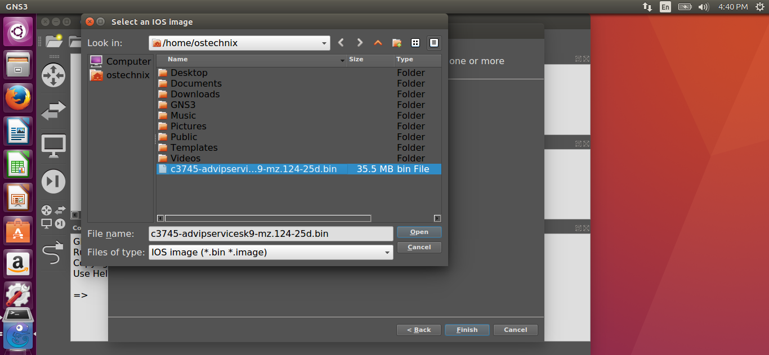Browse routers in GNS3 device toolbar
Screen dimensions: 769x355
(x=53, y=75)
